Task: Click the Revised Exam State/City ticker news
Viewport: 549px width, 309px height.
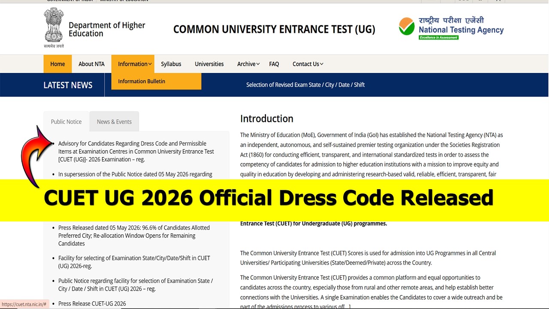Action: click(x=305, y=85)
